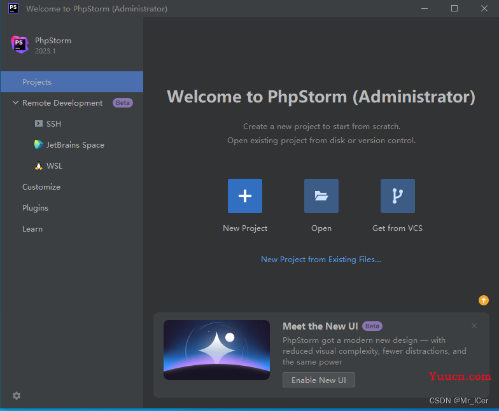Click the PS icon in the title bar
499x411 pixels.
13,8
